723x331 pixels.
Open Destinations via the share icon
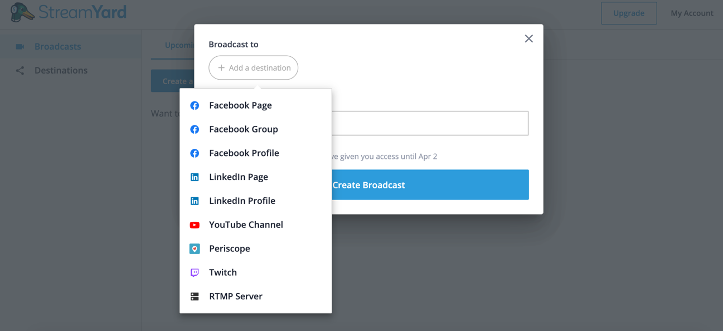click(20, 70)
